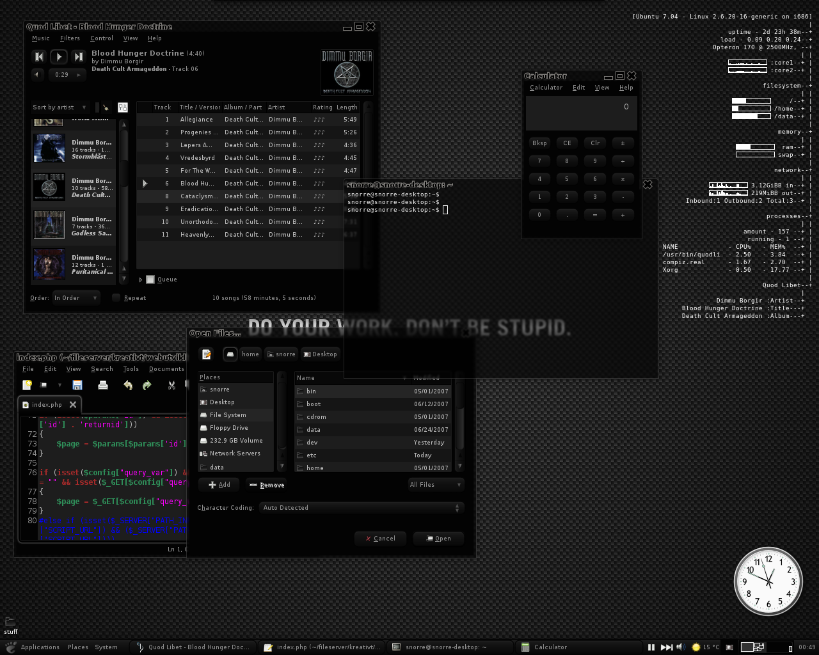Open the All Files filter dropdown
Image resolution: width=819 pixels, height=655 pixels.
coord(435,485)
